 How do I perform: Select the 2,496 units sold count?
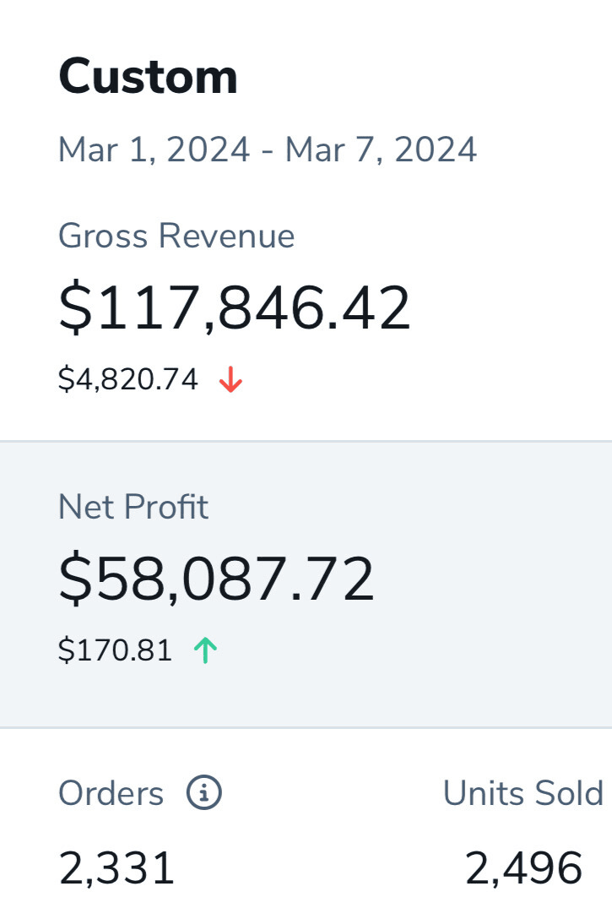click(x=523, y=868)
